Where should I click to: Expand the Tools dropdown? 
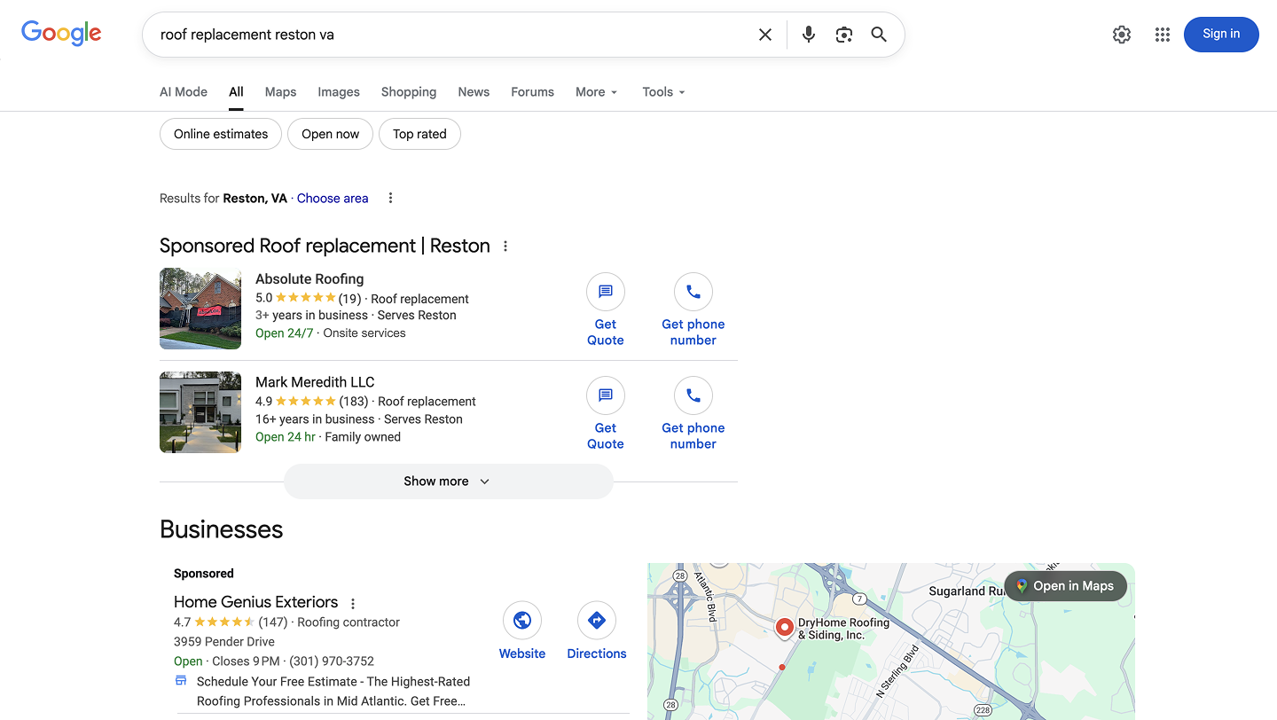pos(664,92)
